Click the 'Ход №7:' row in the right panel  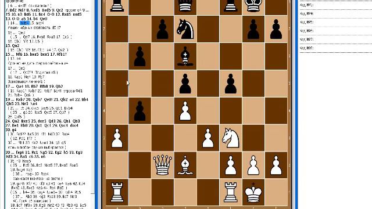335,39
